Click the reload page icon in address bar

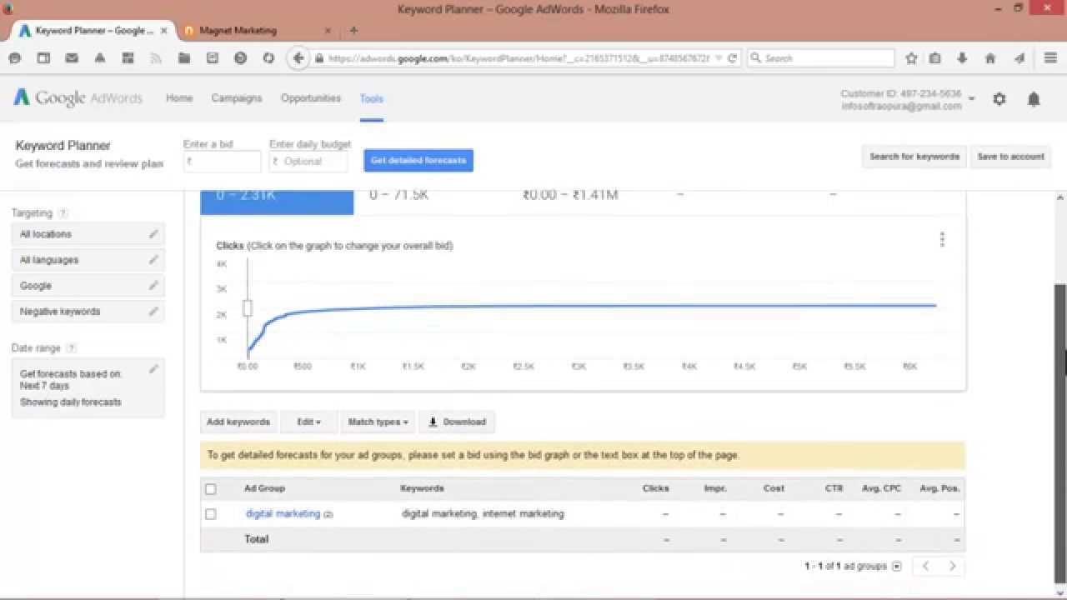pos(732,58)
